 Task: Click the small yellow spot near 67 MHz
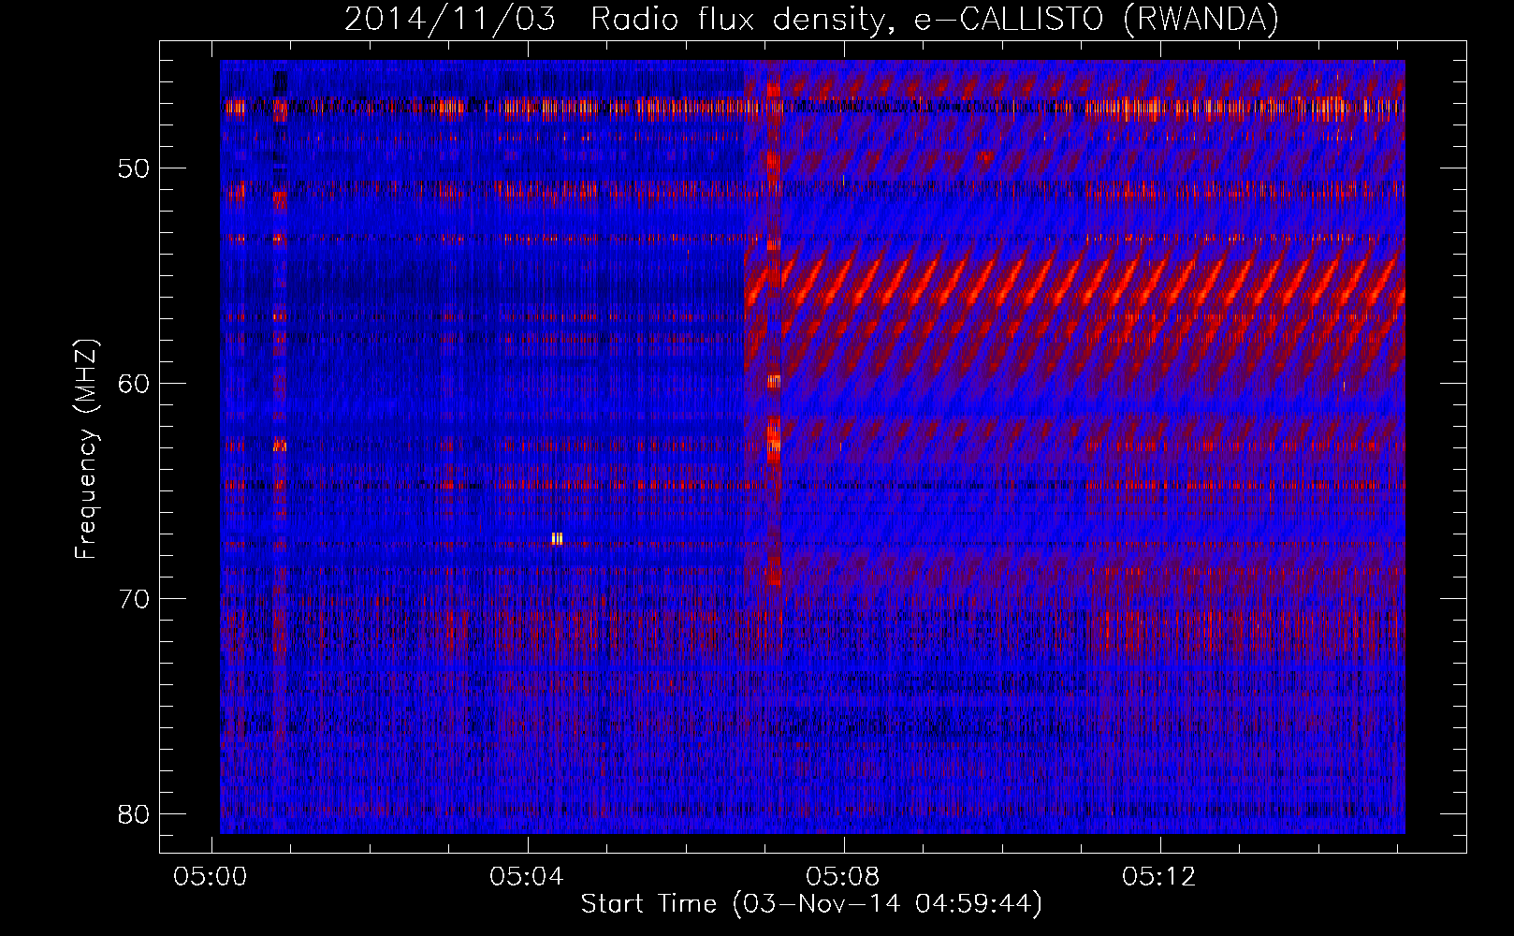[557, 538]
